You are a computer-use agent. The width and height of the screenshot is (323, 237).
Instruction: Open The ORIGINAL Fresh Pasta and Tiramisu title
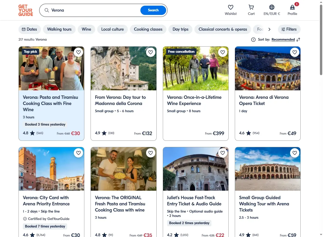120,204
